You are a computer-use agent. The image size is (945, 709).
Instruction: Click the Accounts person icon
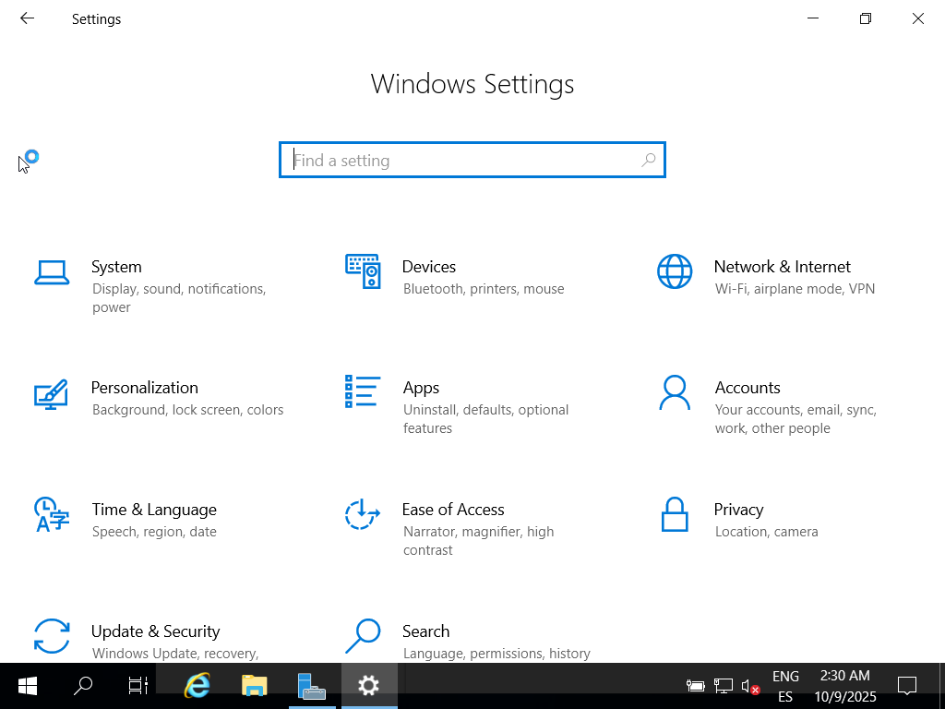(x=675, y=393)
